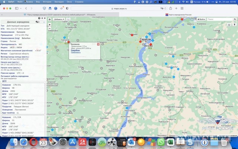238x149 pixels.
Task: Click the Регламент работы аэродрома label
Action: (15, 76)
